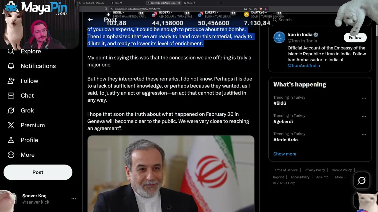The width and height of the screenshot is (378, 212).
Task: Click the USDTRY ticker value 44,158000
Action: 167,23
